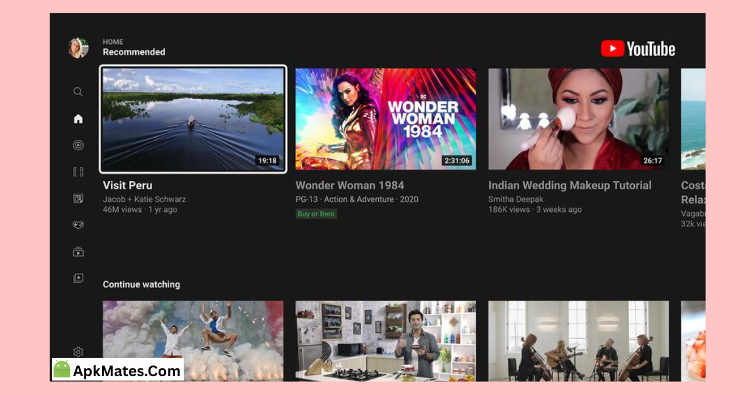Open Search from the sidebar
Image resolution: width=755 pixels, height=395 pixels.
click(78, 92)
